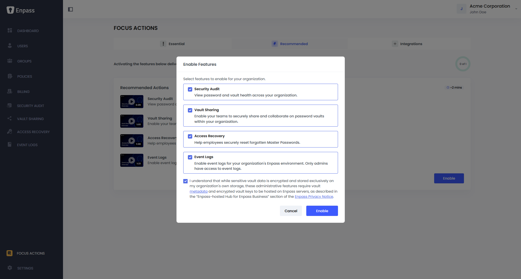Play the Security Audit overview video

[132, 102]
